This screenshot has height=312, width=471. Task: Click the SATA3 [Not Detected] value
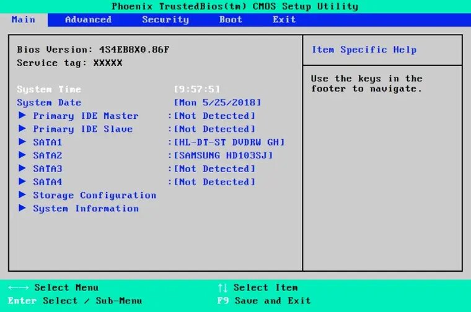[x=214, y=168]
